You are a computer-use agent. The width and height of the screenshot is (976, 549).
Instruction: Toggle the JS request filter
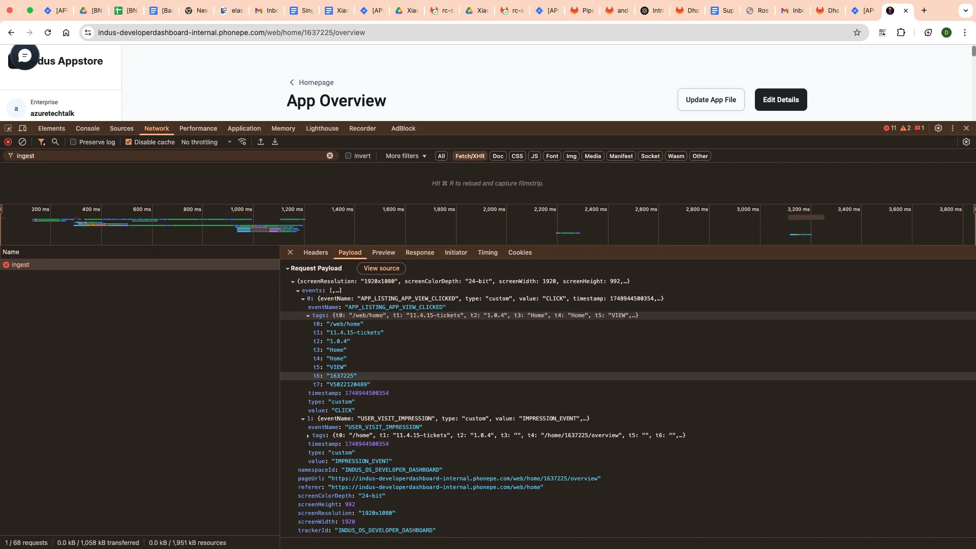534,156
